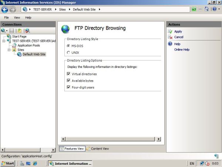Click the globe icon in address bar
This screenshot has height=167, width=222.
pos(25,9)
